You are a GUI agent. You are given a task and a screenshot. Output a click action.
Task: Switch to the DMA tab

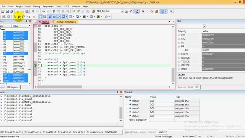[x=191, y=87]
